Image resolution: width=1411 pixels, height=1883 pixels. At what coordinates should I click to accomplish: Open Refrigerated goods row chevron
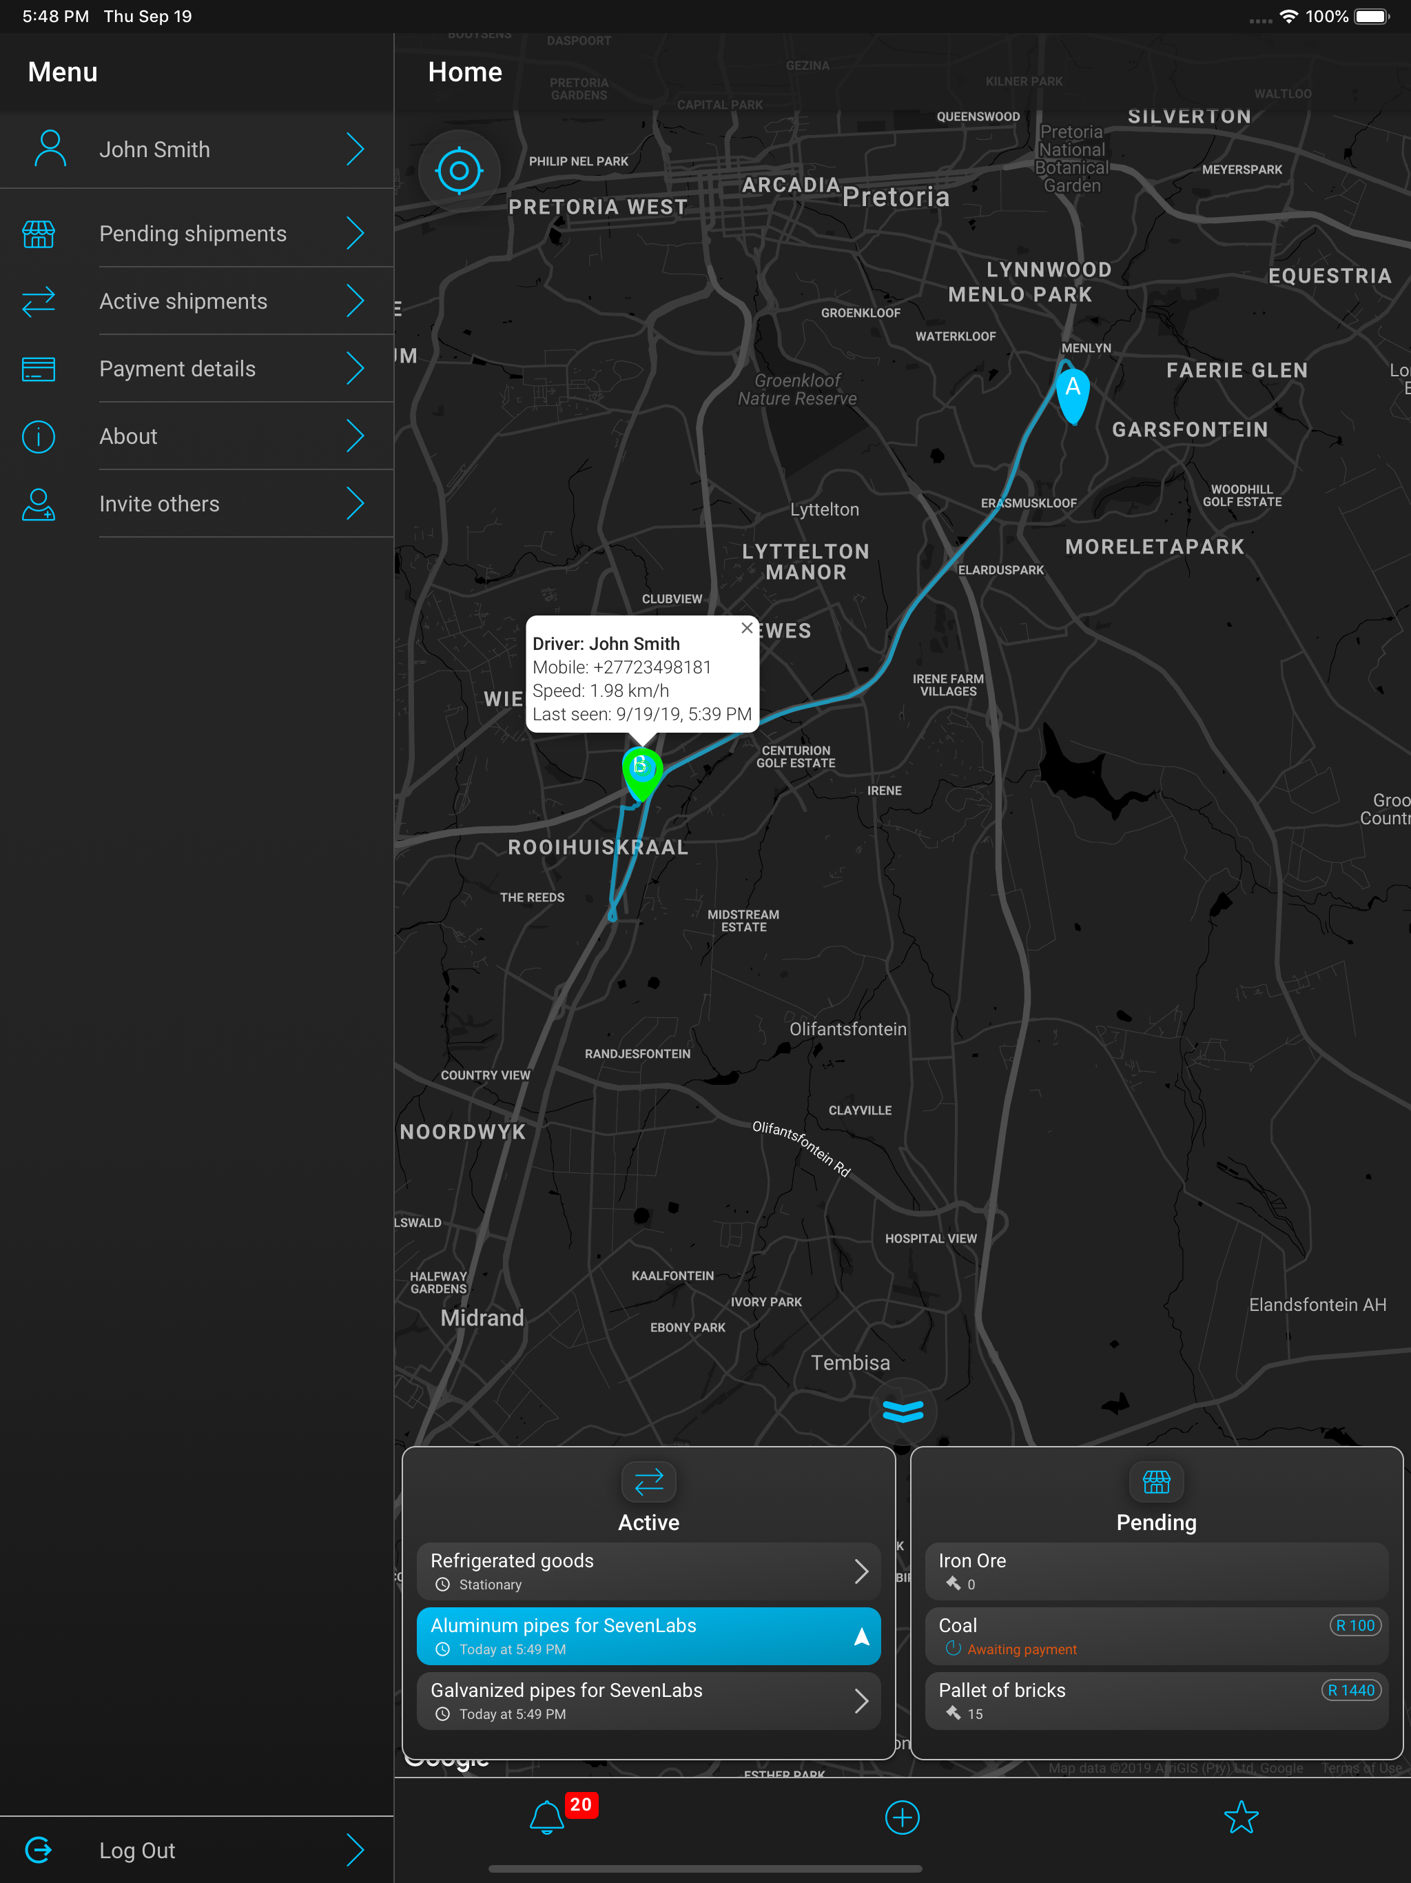click(861, 1571)
